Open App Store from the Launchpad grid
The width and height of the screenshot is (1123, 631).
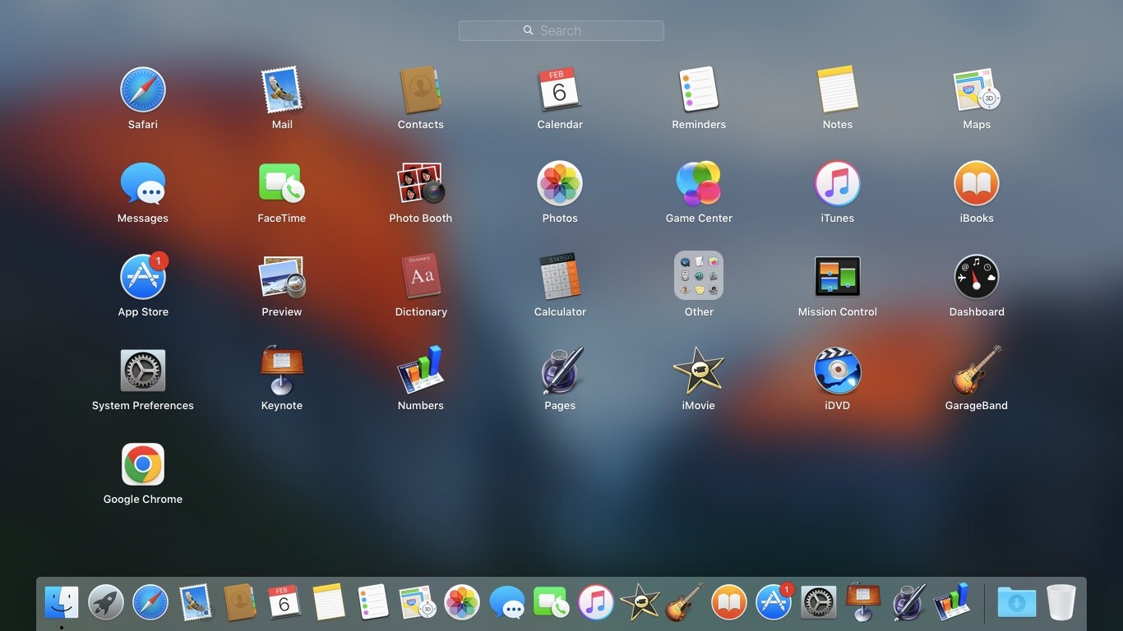pyautogui.click(x=143, y=277)
